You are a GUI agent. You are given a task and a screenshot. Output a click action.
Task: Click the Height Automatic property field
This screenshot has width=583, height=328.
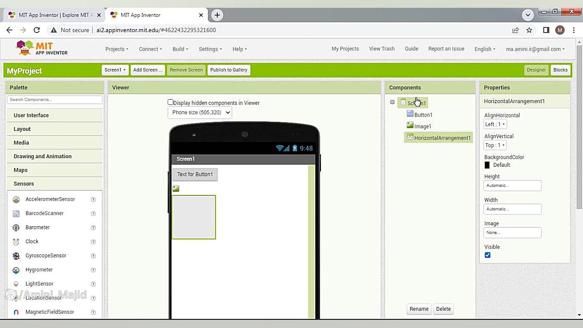coord(512,185)
